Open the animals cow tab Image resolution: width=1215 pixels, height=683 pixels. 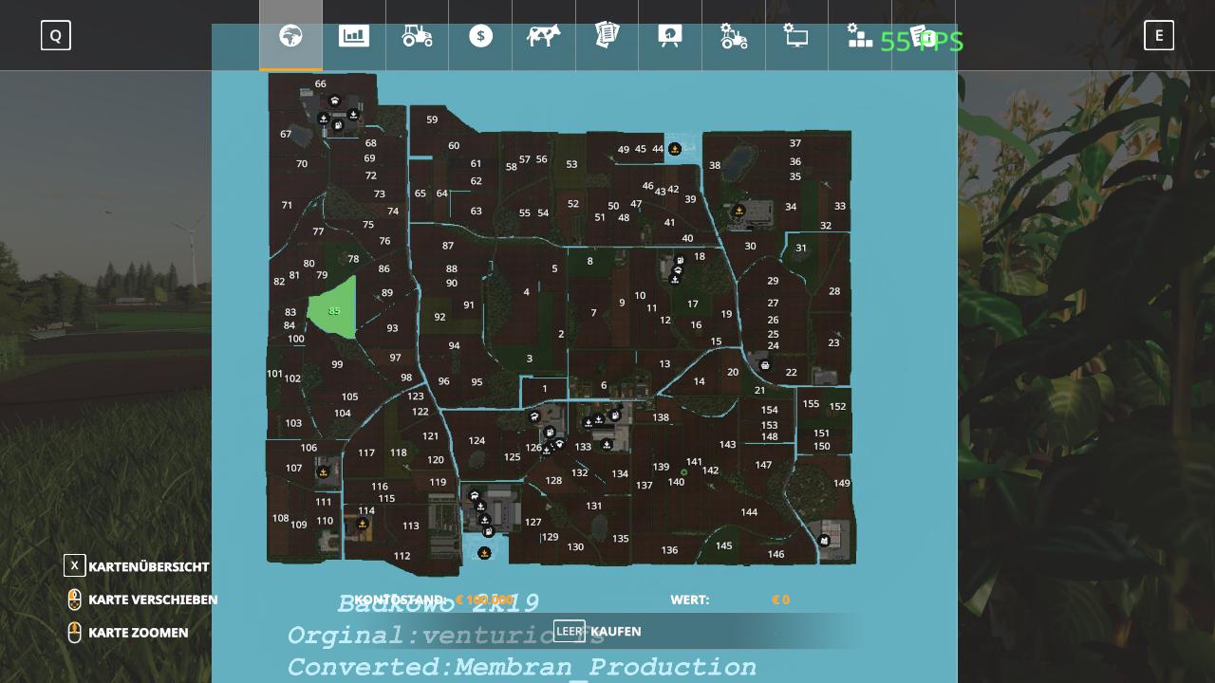tap(544, 36)
